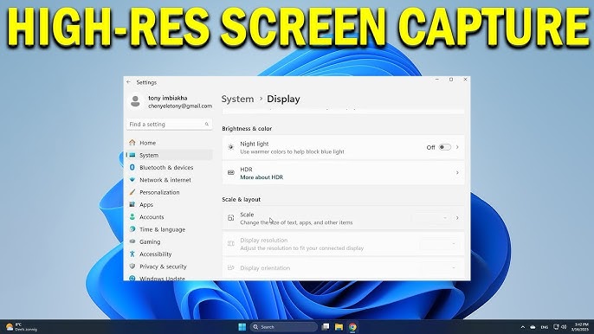The width and height of the screenshot is (594, 334).
Task: Open Chrome from the taskbar
Action: coord(352,327)
